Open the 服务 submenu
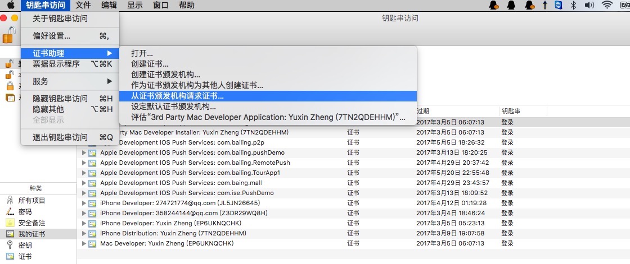The width and height of the screenshot is (630, 264). coord(70,81)
